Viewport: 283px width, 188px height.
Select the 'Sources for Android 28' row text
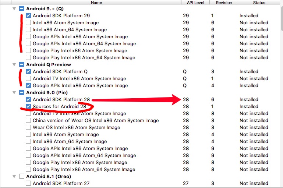(59, 106)
